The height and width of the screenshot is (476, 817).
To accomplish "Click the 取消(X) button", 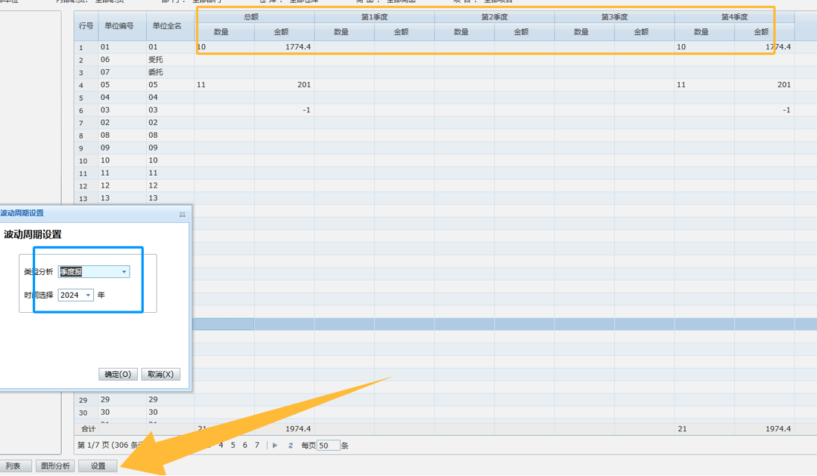I will point(160,374).
